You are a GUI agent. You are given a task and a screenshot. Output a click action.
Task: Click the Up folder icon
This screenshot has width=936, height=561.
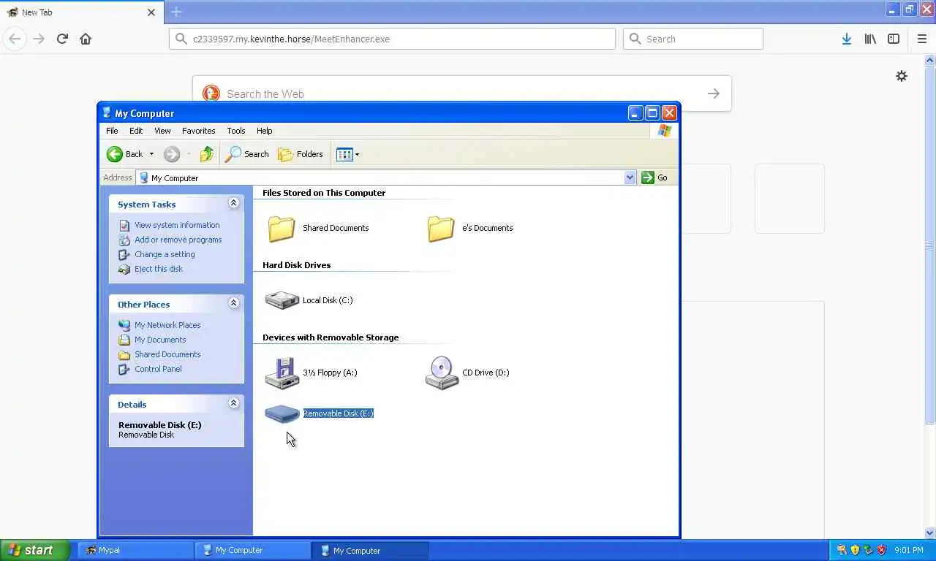207,154
